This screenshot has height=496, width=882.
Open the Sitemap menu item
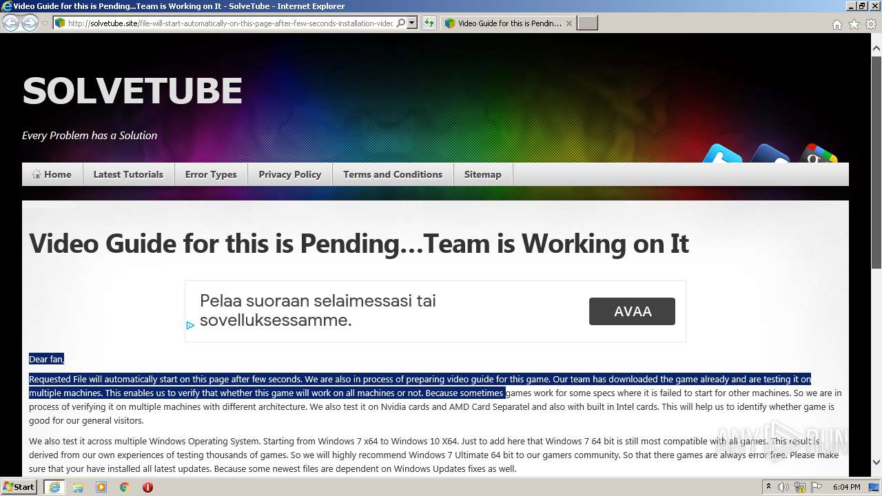click(483, 174)
